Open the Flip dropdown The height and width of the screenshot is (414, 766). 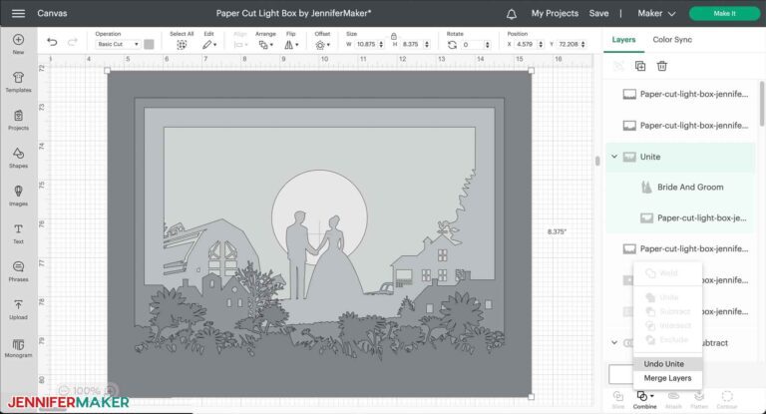[x=291, y=45]
